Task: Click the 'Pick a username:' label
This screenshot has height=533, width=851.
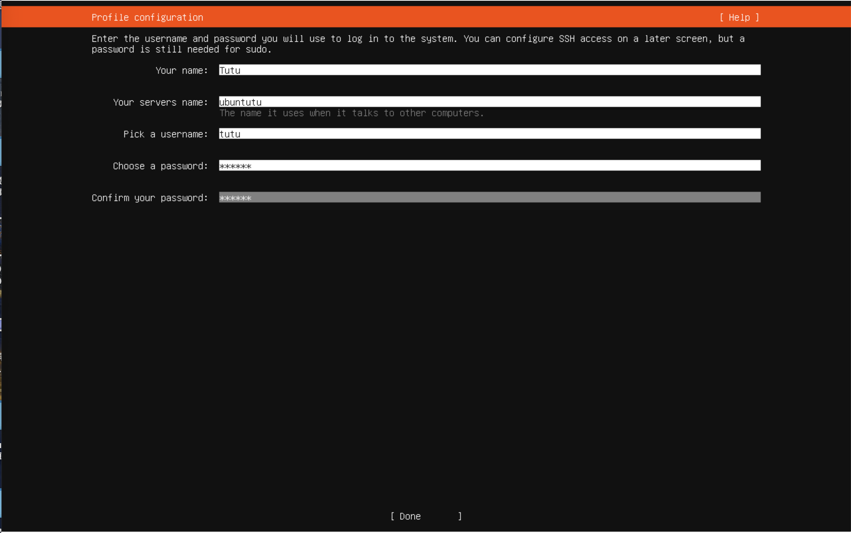Action: coord(166,134)
